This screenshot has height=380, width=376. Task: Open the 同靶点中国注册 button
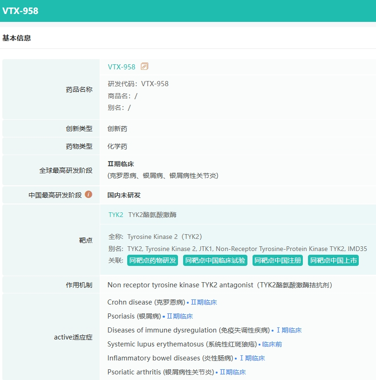click(278, 260)
